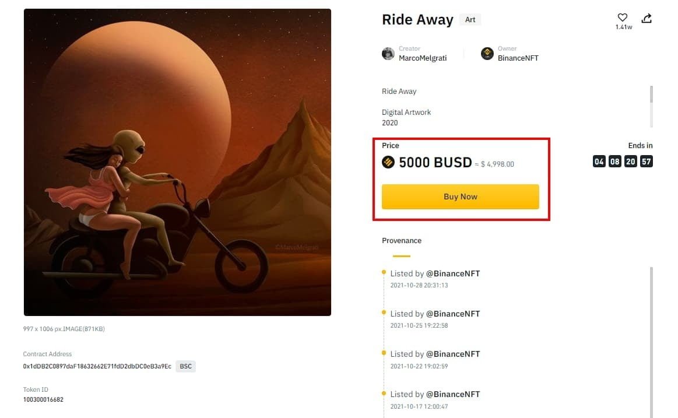Click the Provenance section header
The image size is (678, 418).
(x=402, y=240)
